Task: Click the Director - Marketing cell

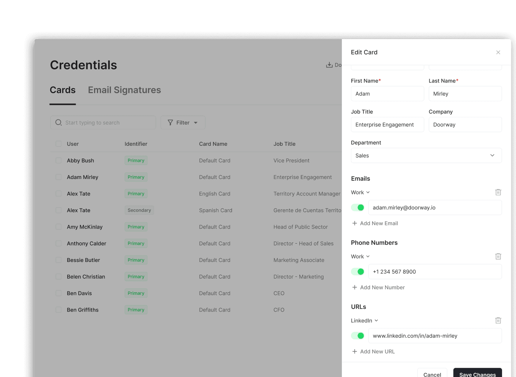Action: (299, 277)
